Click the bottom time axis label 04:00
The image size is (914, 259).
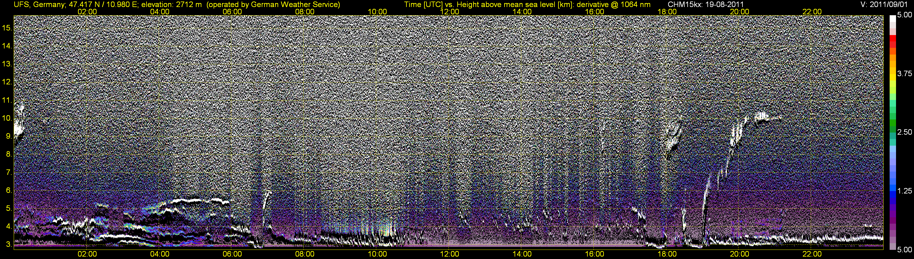click(160, 254)
